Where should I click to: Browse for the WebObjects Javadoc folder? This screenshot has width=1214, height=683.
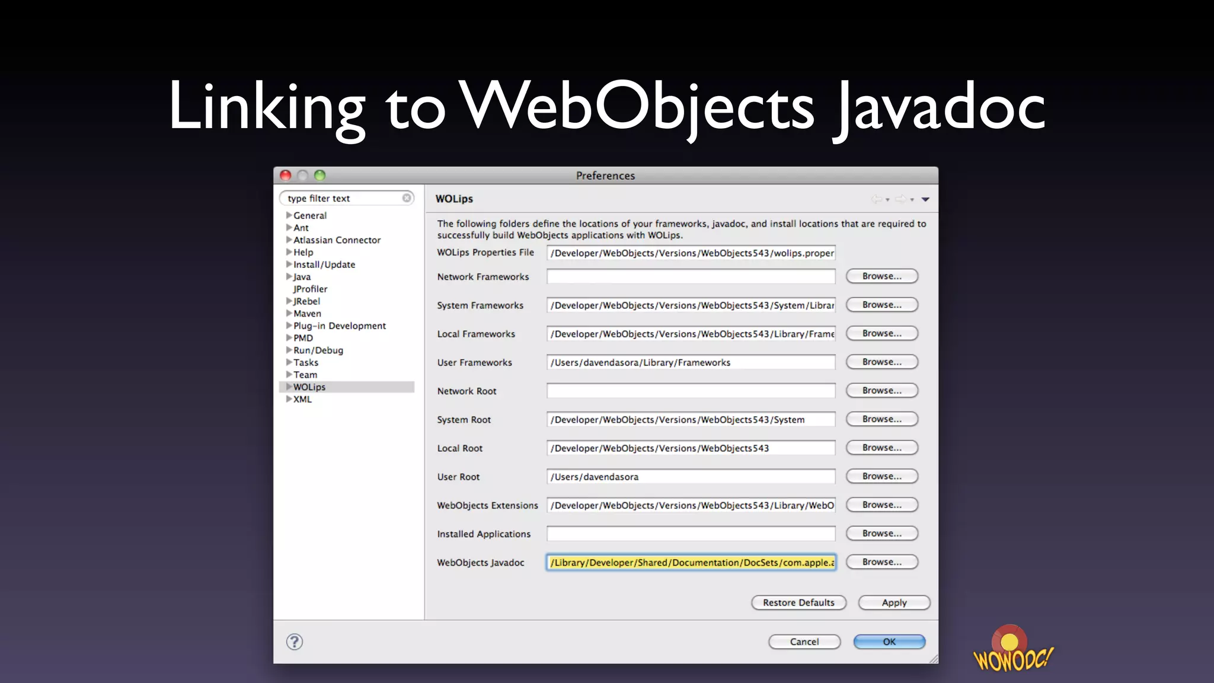[x=881, y=562]
